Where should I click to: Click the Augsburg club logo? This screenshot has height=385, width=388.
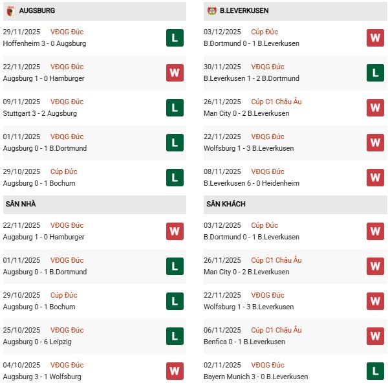tap(9, 10)
